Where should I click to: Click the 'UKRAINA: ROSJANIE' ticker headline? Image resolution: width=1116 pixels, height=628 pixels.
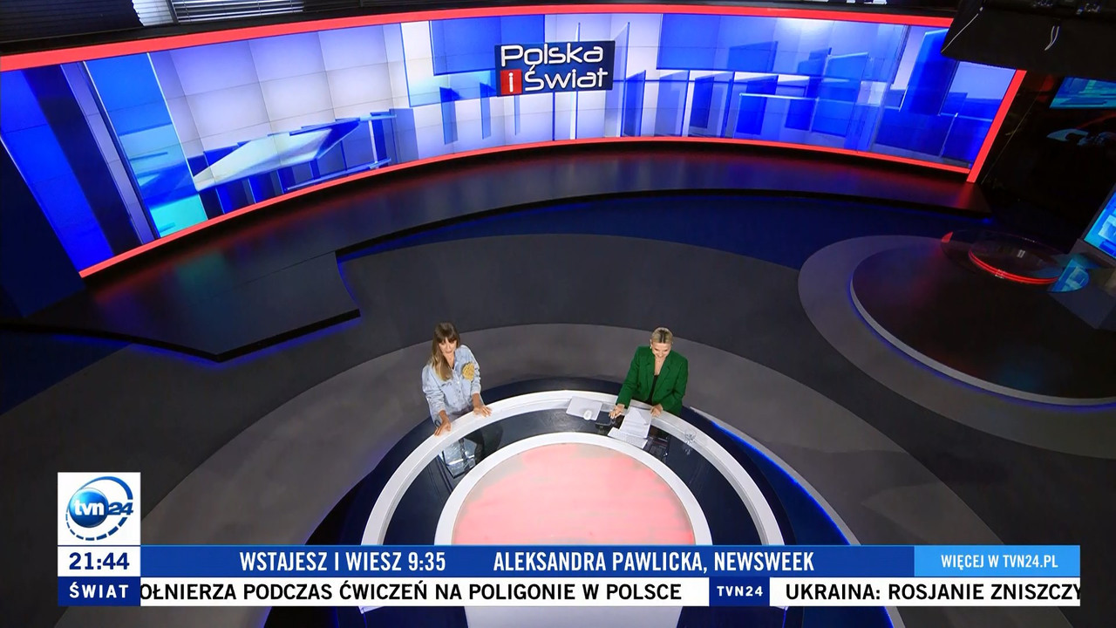pos(932,591)
